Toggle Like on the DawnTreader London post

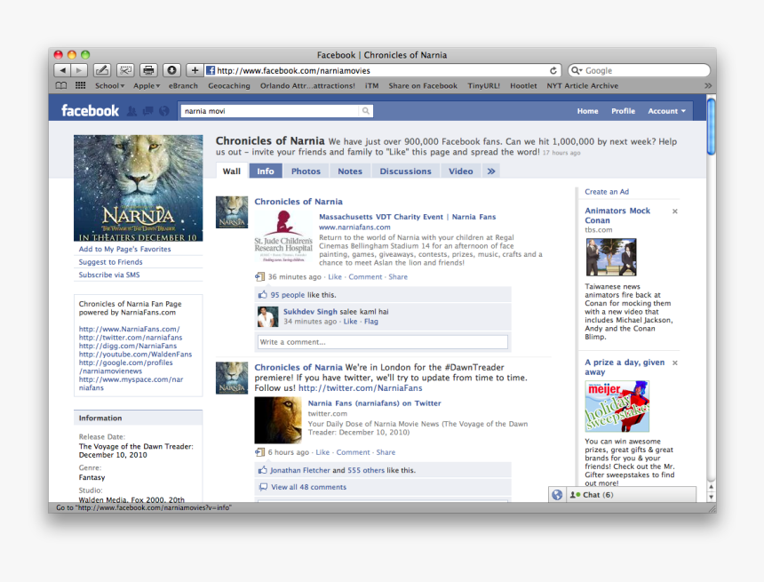point(322,451)
